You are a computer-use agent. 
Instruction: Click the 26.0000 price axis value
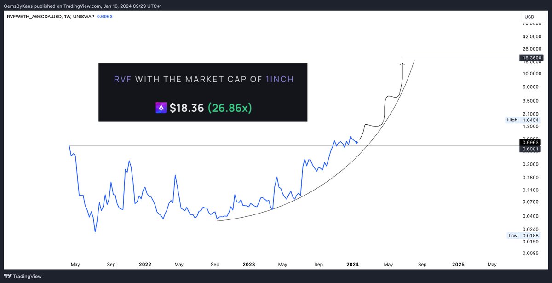pos(533,49)
